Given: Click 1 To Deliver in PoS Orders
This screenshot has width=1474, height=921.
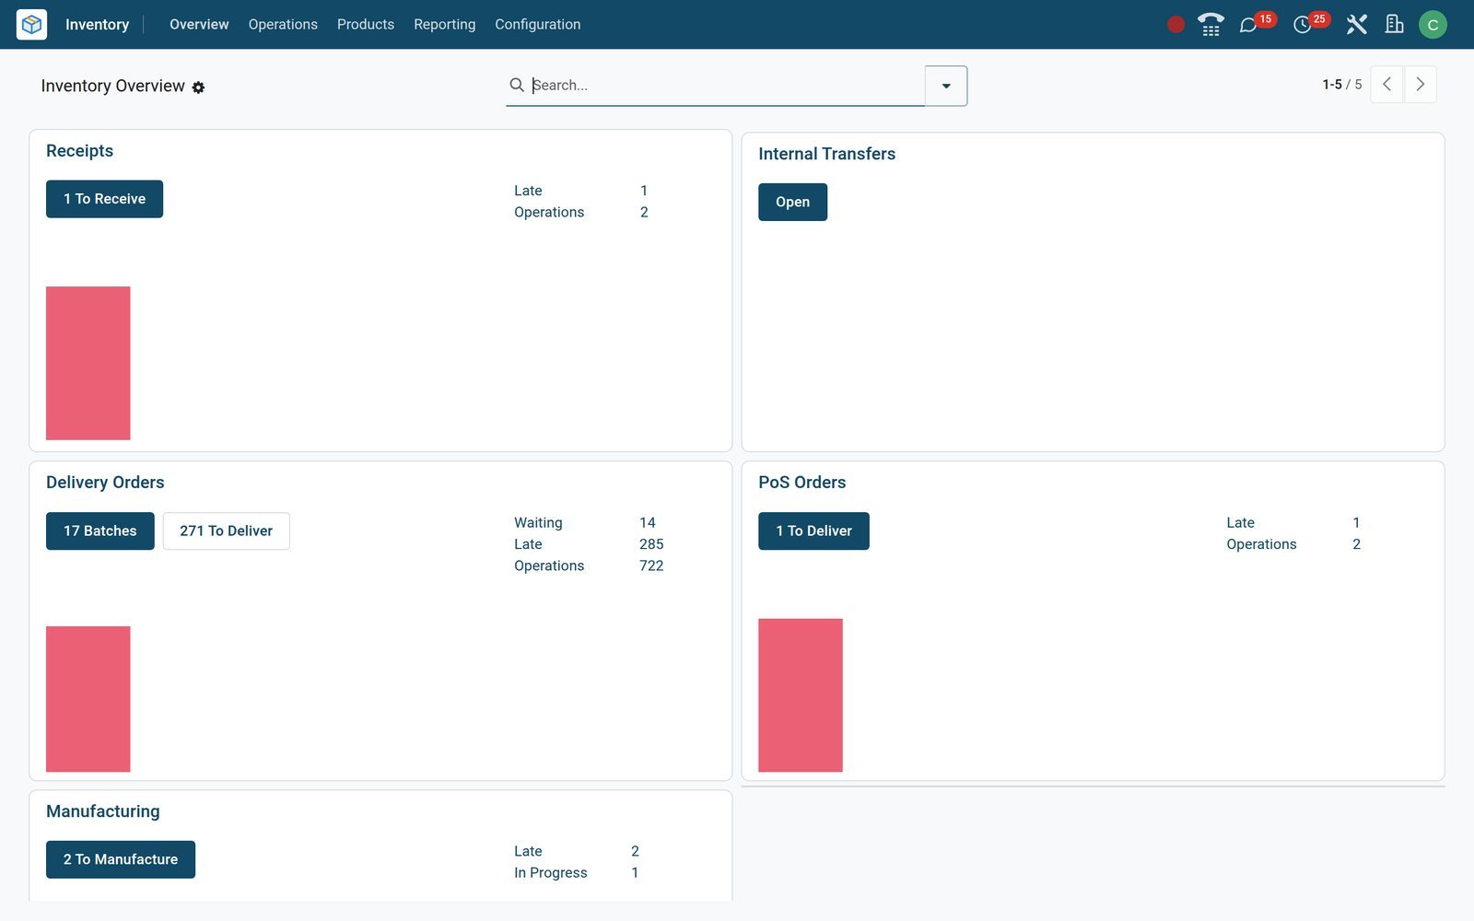Looking at the screenshot, I should [813, 531].
